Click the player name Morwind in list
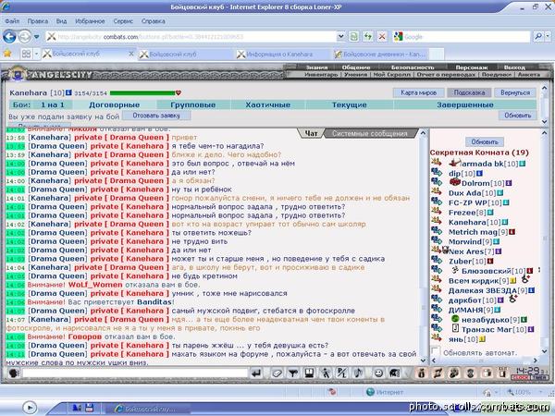555x416 pixels. tap(465, 241)
